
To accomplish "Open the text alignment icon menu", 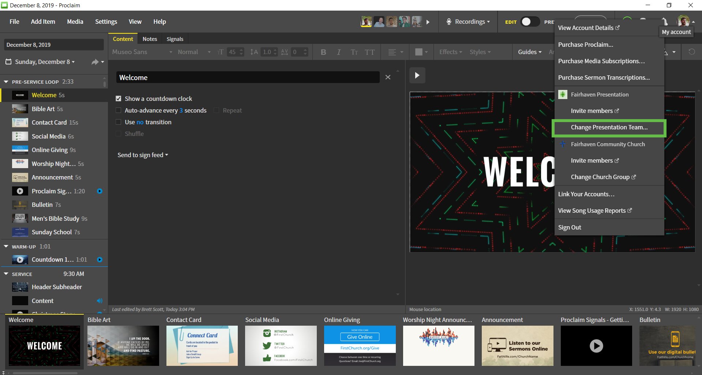I will tap(395, 52).
